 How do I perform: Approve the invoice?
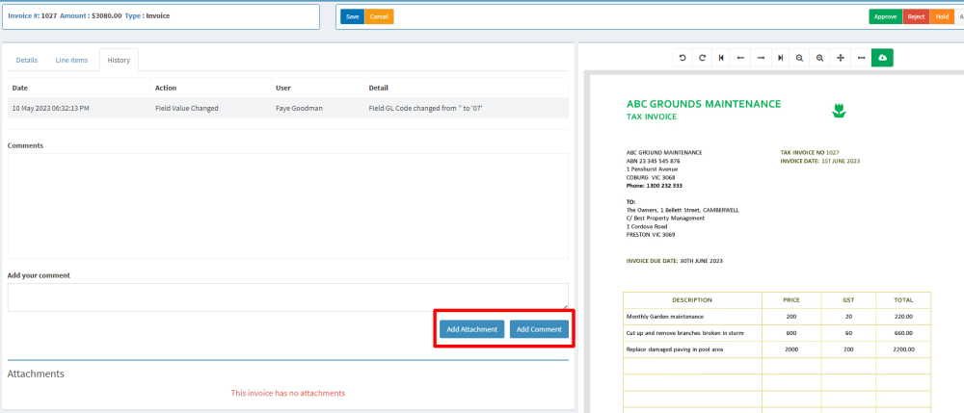coord(885,16)
